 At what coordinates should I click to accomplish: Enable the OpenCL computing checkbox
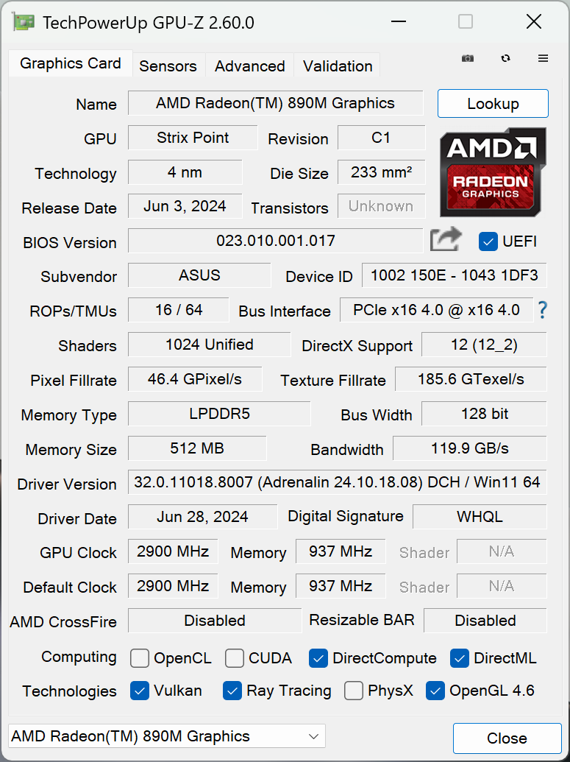coord(139,657)
